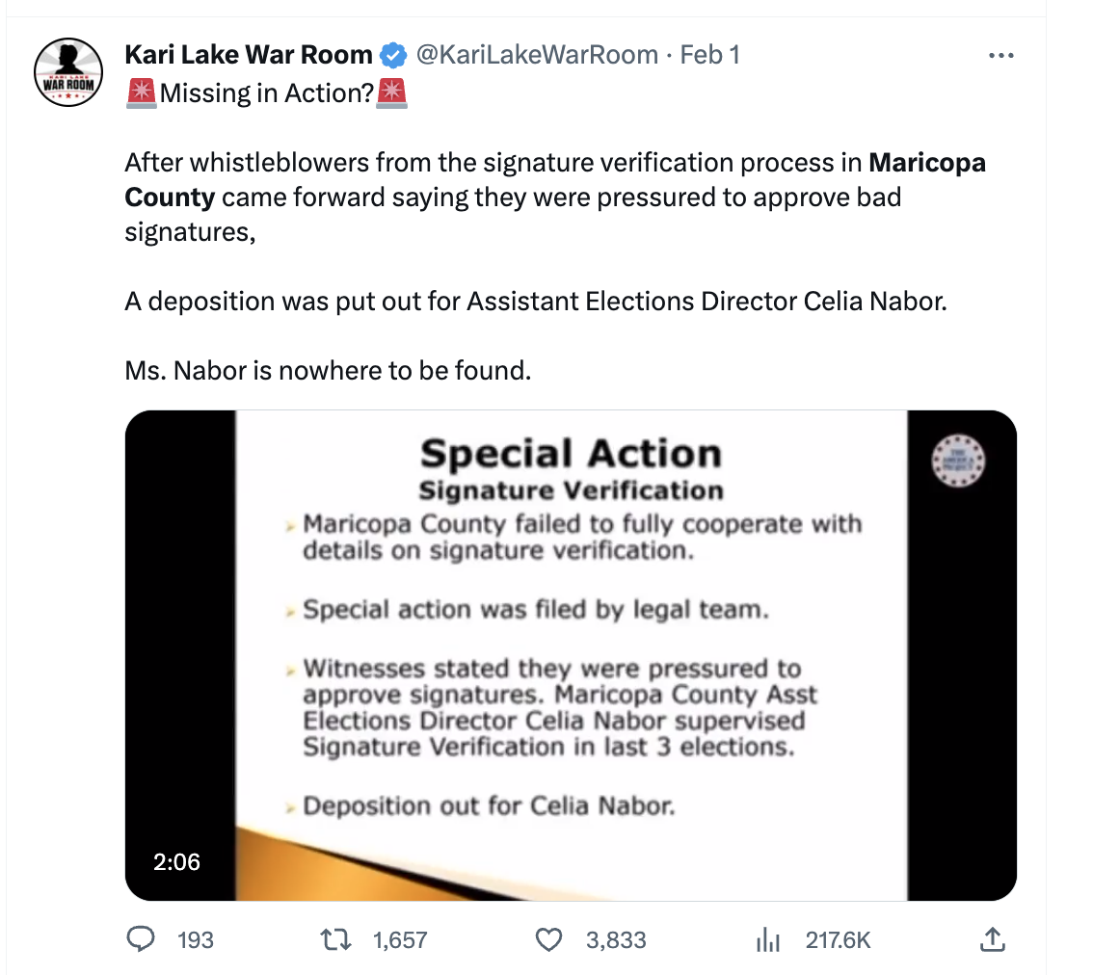Click the siren emoji after 'Action?'
This screenshot has height=975, width=1093.
pyautogui.click(x=392, y=93)
